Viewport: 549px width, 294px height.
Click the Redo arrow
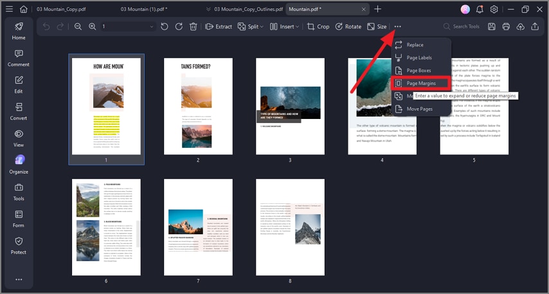tap(60, 26)
